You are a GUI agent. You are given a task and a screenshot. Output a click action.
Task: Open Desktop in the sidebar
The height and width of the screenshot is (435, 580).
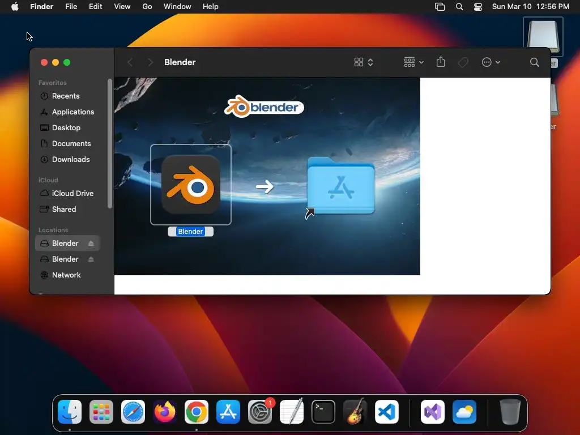[67, 127]
